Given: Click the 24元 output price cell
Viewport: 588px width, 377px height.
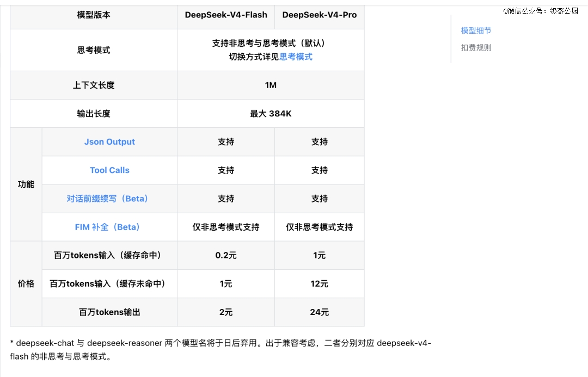Looking at the screenshot, I should coord(320,312).
